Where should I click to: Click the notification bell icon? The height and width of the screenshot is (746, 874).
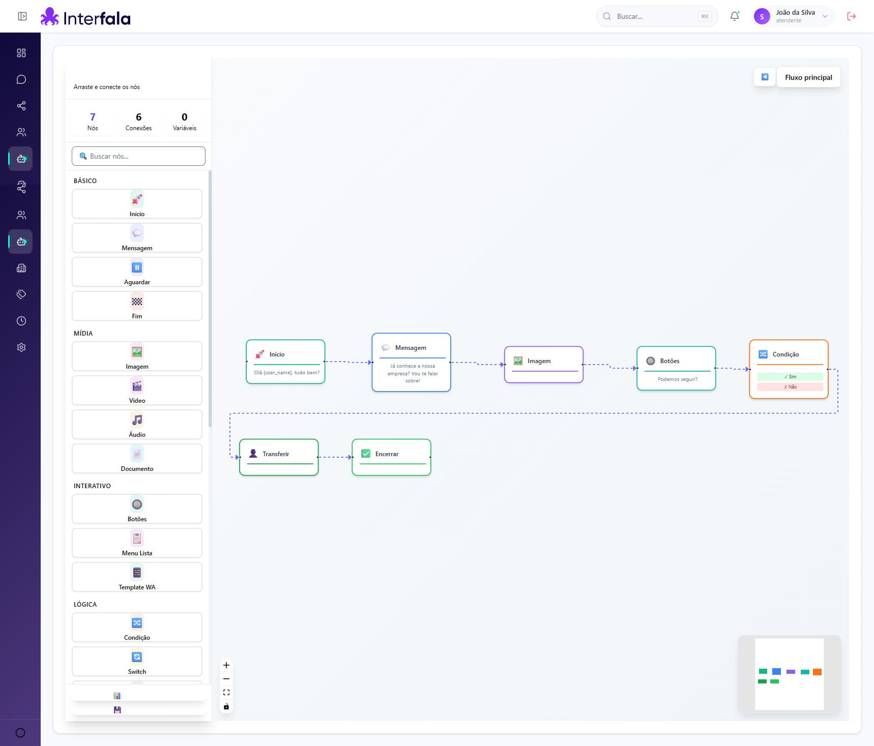[734, 16]
